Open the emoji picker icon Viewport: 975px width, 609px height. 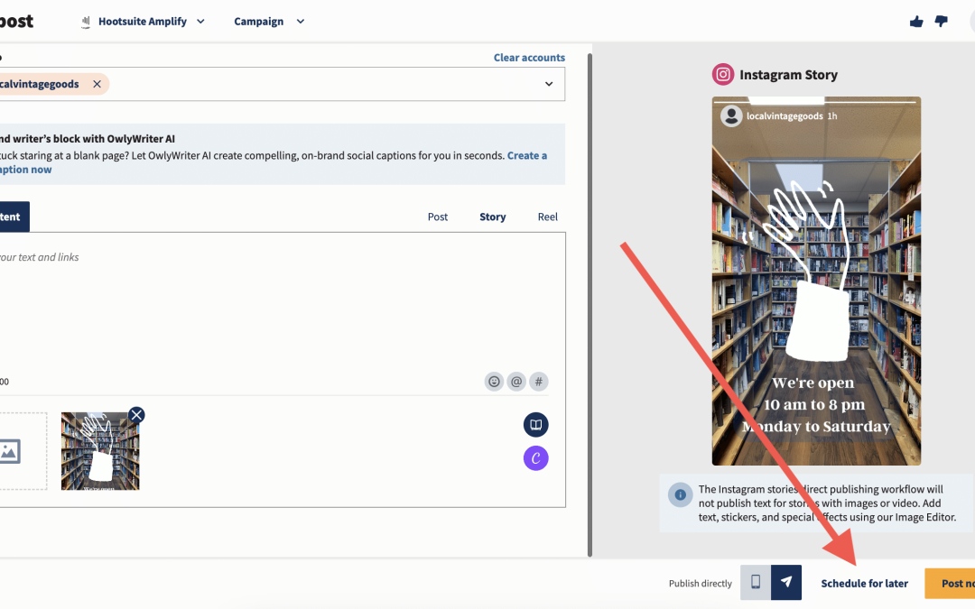494,381
